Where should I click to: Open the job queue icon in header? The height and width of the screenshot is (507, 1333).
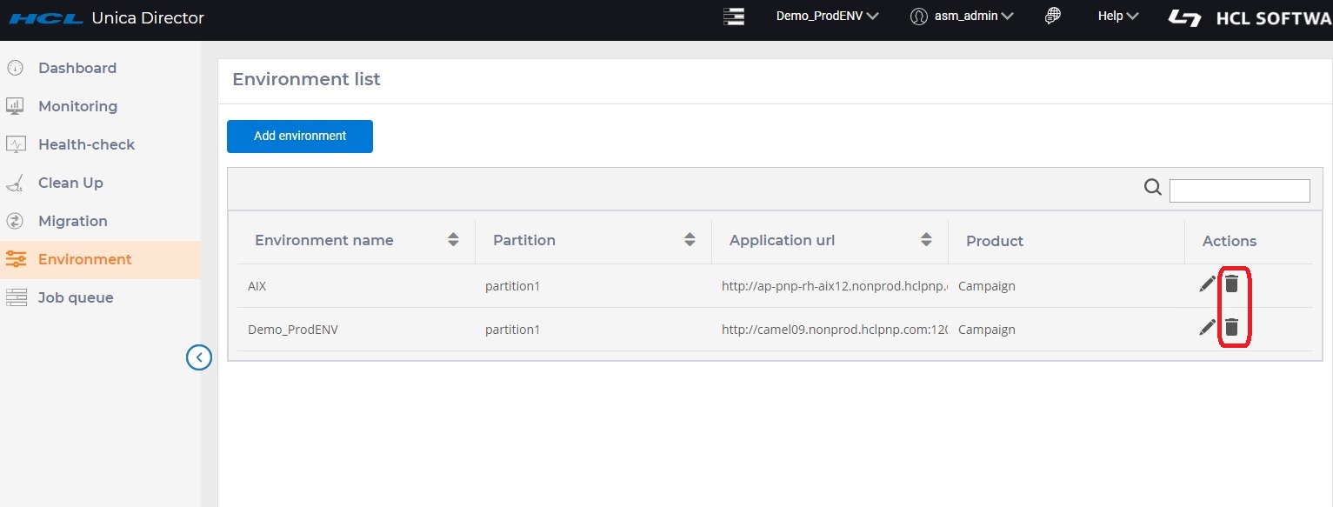(734, 17)
